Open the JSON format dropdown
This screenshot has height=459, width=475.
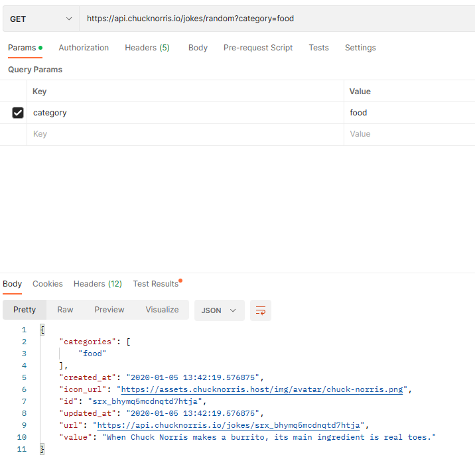[x=220, y=310]
